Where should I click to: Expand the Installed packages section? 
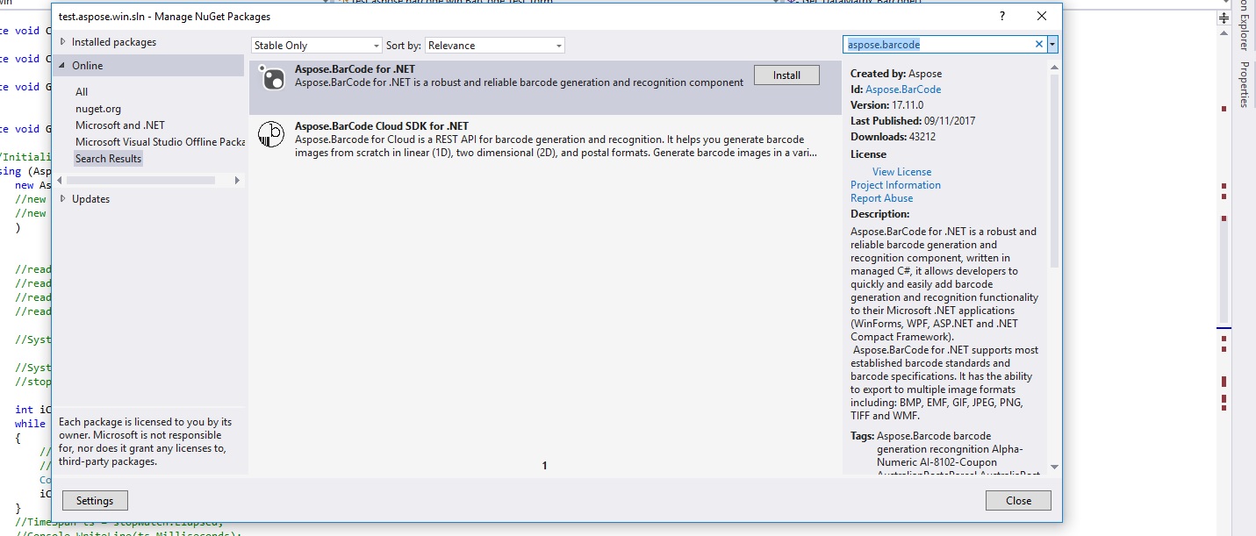pyautogui.click(x=62, y=41)
